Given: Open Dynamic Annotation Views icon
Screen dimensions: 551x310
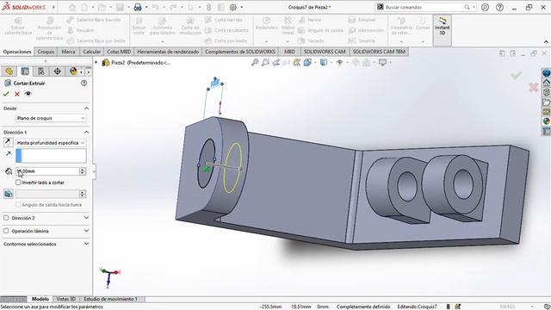Looking at the screenshot, I should coord(297,63).
